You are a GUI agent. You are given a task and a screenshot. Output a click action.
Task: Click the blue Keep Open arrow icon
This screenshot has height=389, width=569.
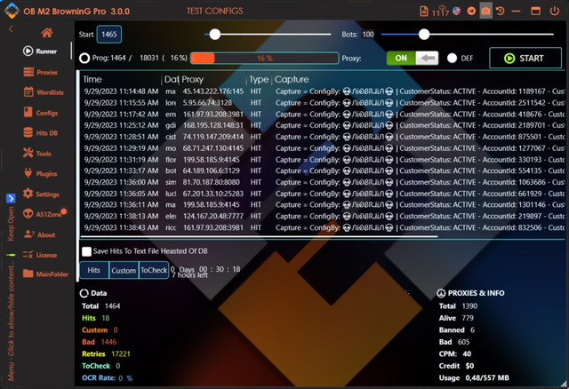click(11, 198)
